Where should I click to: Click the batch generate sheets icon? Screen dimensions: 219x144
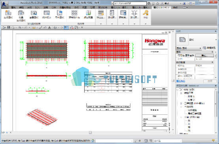point(21,13)
